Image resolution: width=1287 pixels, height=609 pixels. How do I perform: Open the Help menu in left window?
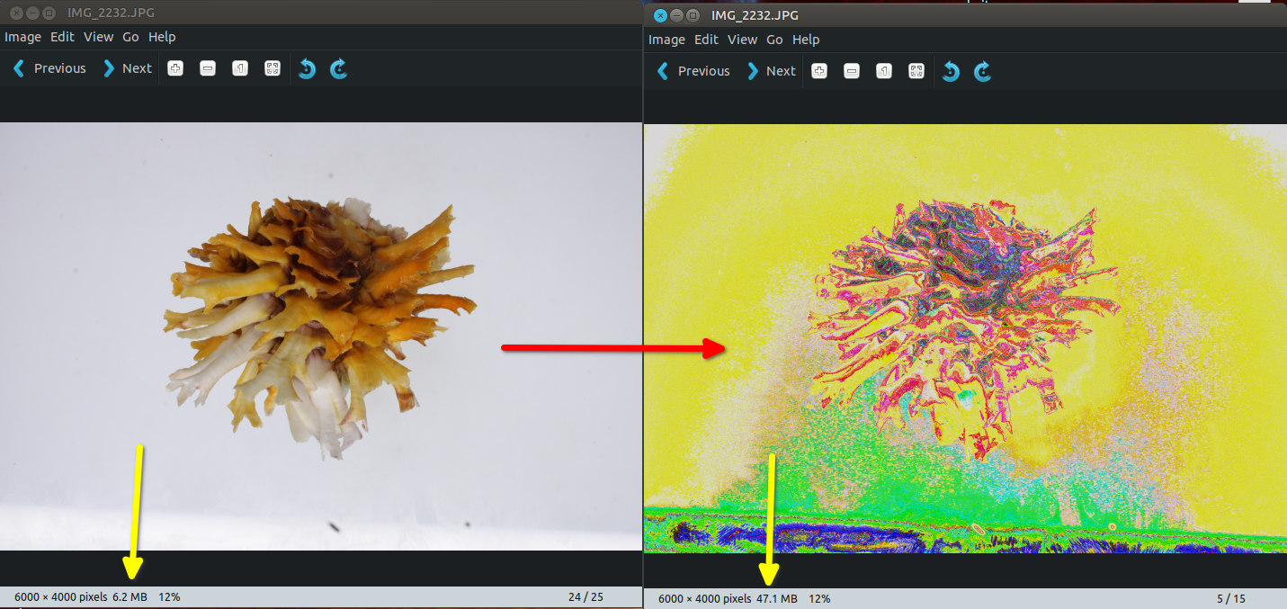[162, 37]
